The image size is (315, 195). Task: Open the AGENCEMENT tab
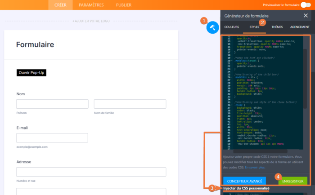tap(300, 27)
